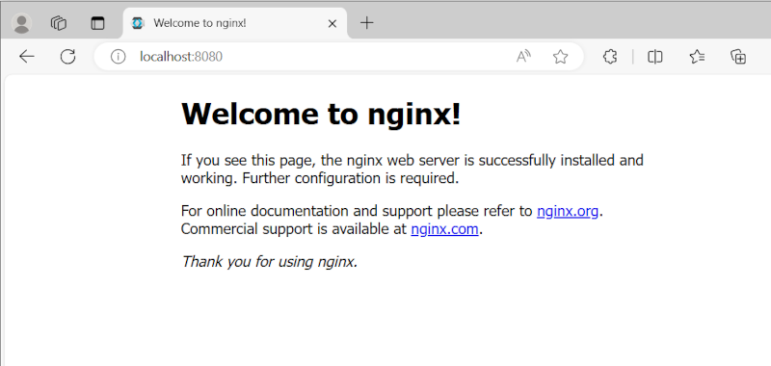This screenshot has height=366, width=771.
Task: Close the Welcome to nginx! tab
Action: pos(332,23)
